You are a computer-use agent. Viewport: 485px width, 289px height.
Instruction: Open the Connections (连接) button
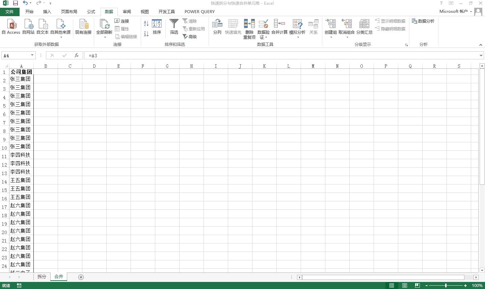pyautogui.click(x=122, y=21)
